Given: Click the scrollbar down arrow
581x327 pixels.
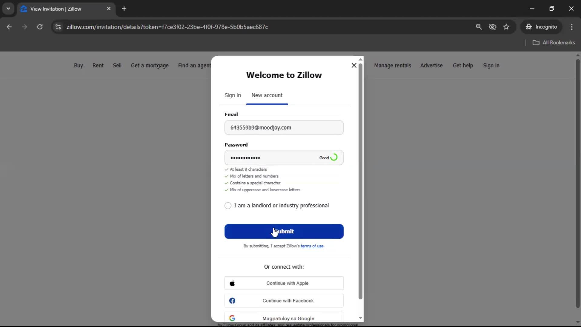Looking at the screenshot, I should [360, 318].
